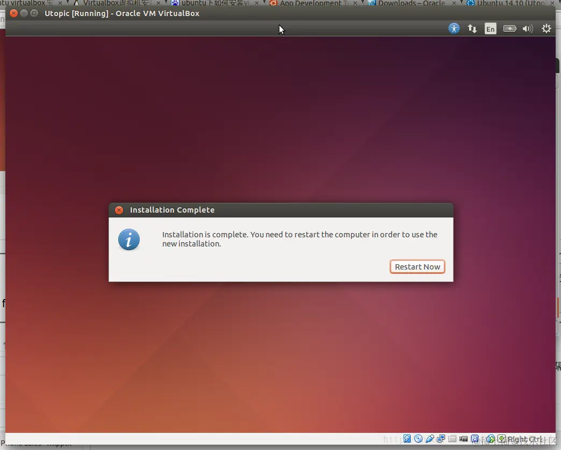Open the accessibility menu in top panel
Viewport: 561px width, 450px height.
pyautogui.click(x=454, y=28)
